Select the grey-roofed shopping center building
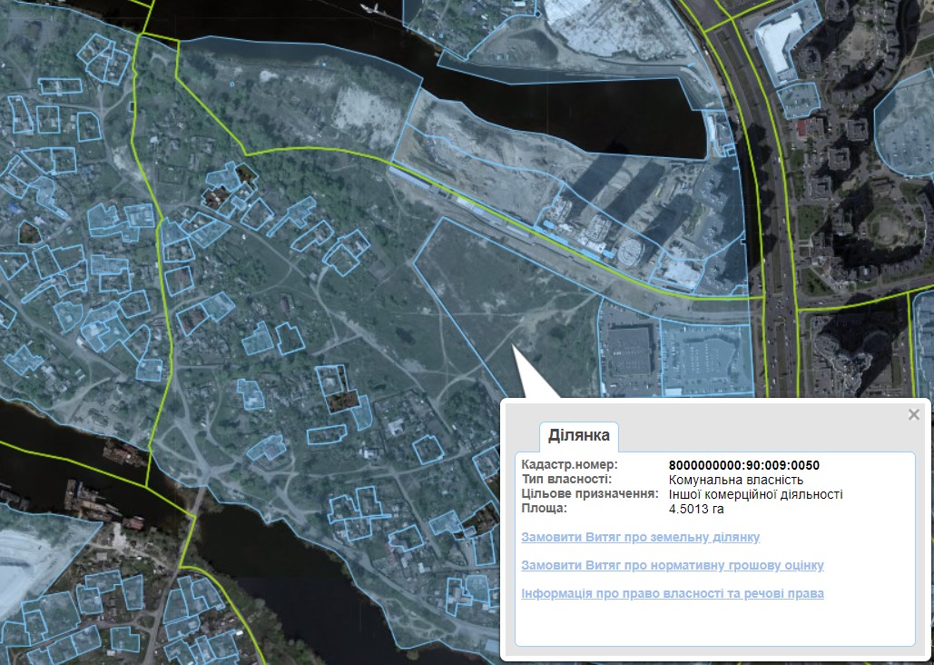934x665 pixels. point(629,351)
